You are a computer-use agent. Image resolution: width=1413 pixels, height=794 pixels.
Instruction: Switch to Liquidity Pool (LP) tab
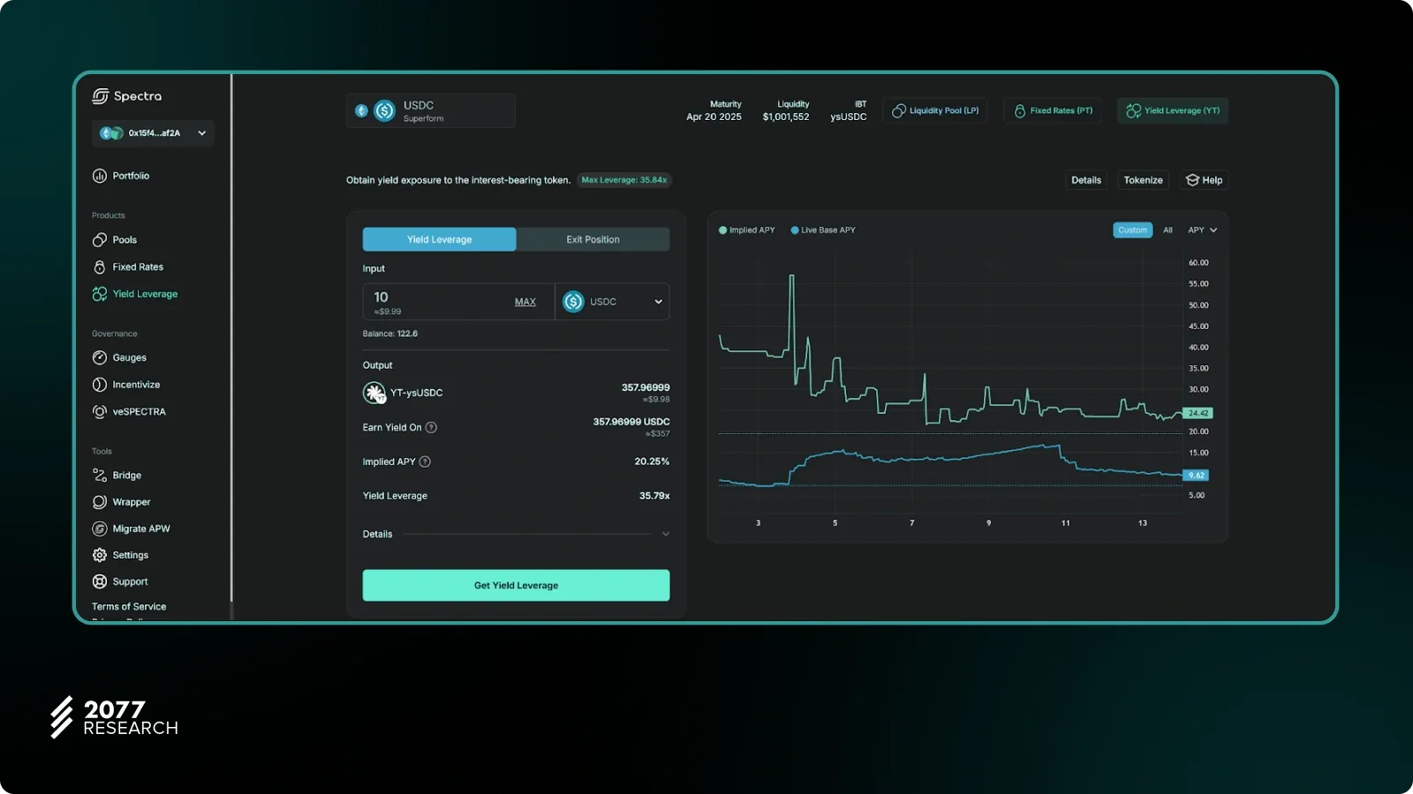pos(935,110)
